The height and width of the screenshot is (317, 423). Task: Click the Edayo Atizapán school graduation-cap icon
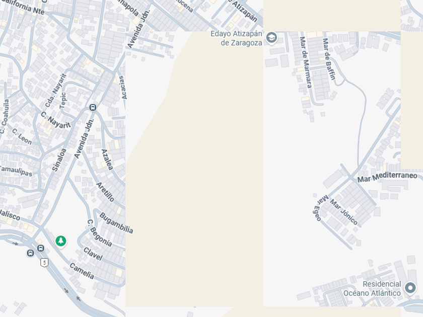pos(271,38)
